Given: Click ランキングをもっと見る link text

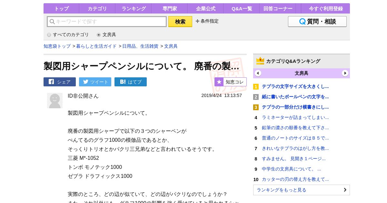Looking at the screenshot, I should 282,190.
